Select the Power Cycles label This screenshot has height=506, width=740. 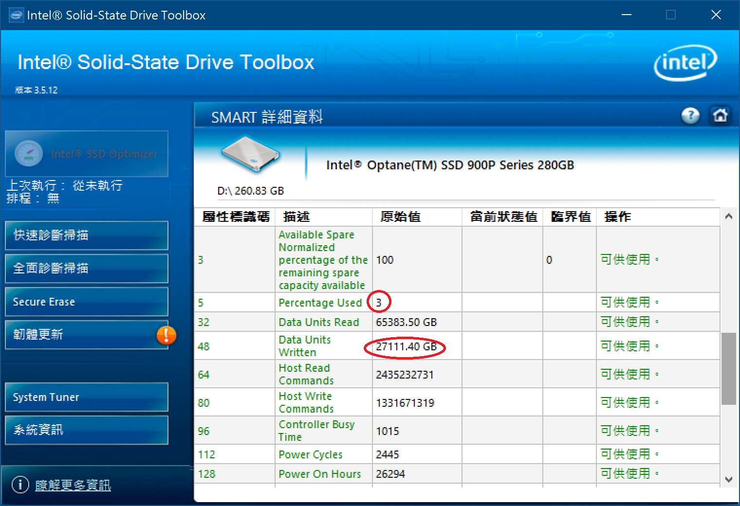coord(311,454)
